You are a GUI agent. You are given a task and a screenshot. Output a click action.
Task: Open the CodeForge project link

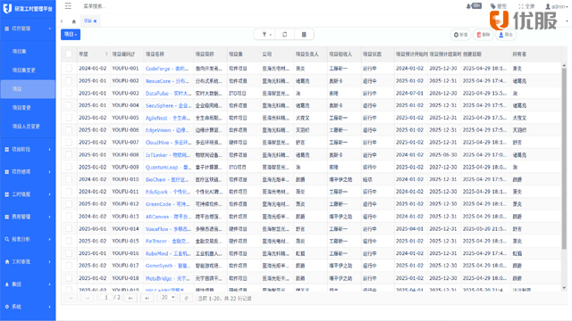(x=167, y=69)
